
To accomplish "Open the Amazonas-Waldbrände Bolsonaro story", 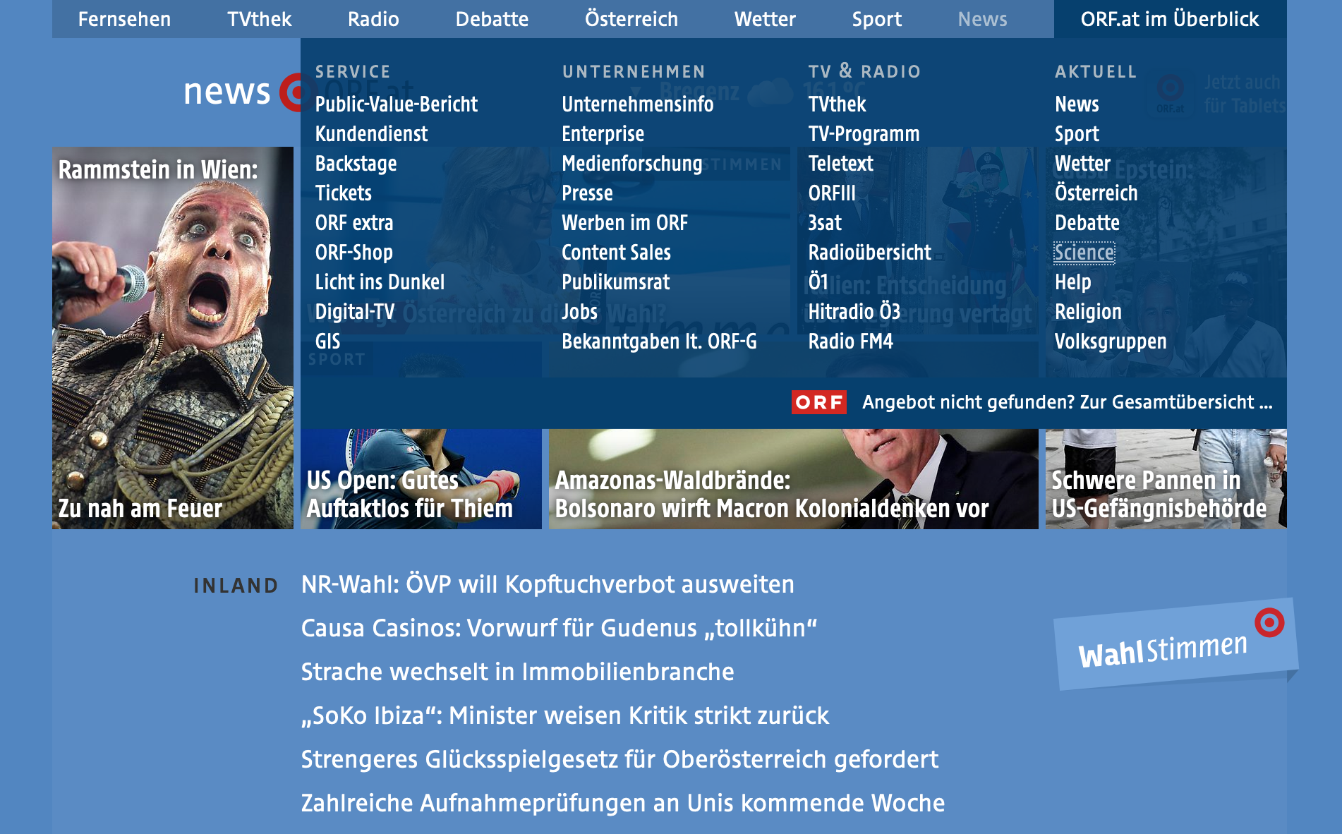I will [x=793, y=479].
